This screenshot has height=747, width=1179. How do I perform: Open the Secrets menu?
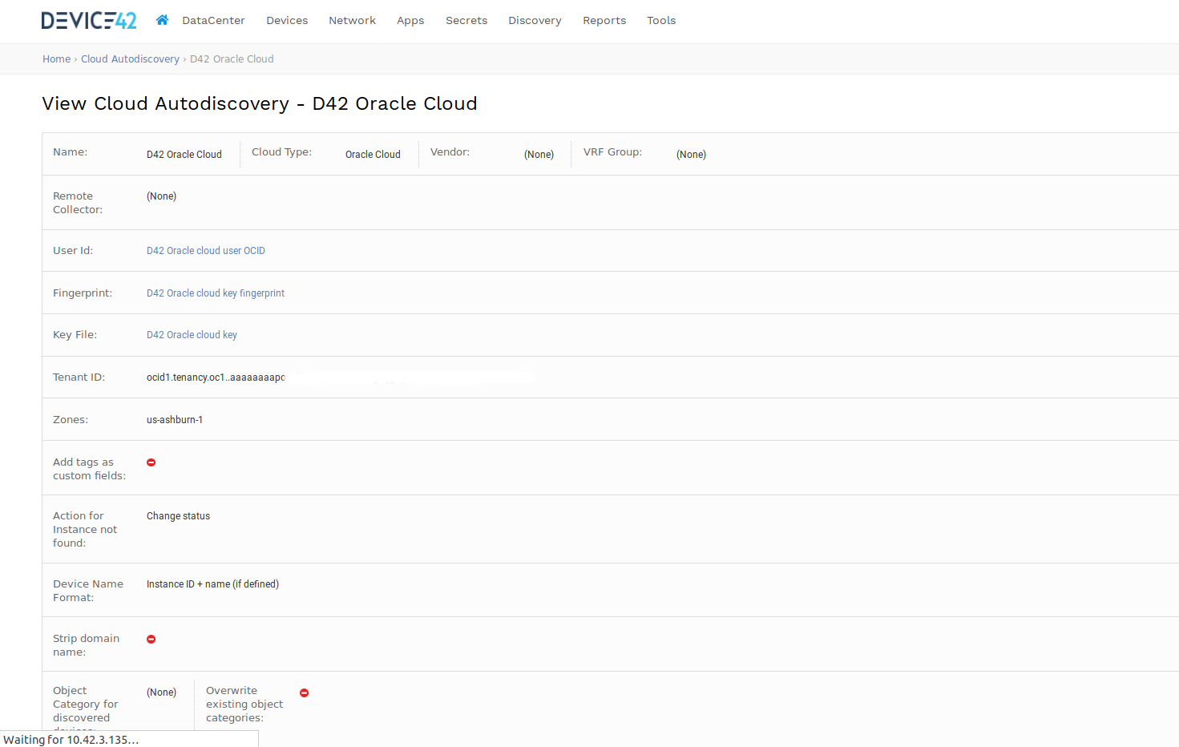point(466,20)
